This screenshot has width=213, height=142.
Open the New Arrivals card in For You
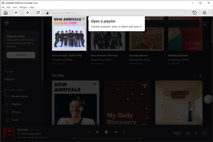point(75,103)
